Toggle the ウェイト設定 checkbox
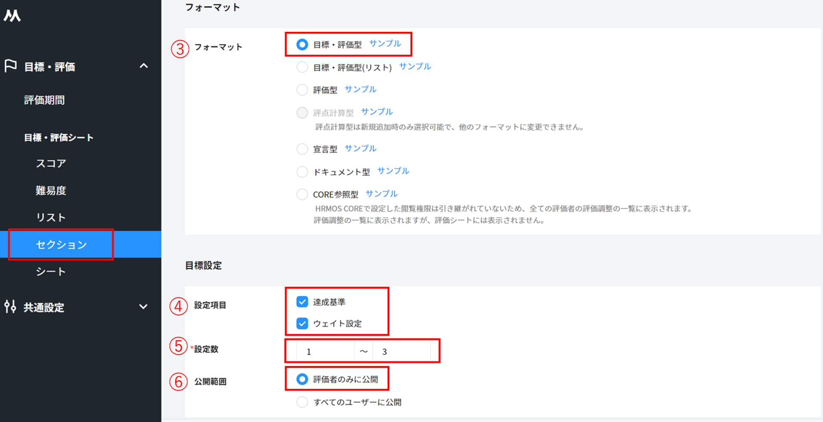The height and width of the screenshot is (422, 823). tap(302, 323)
